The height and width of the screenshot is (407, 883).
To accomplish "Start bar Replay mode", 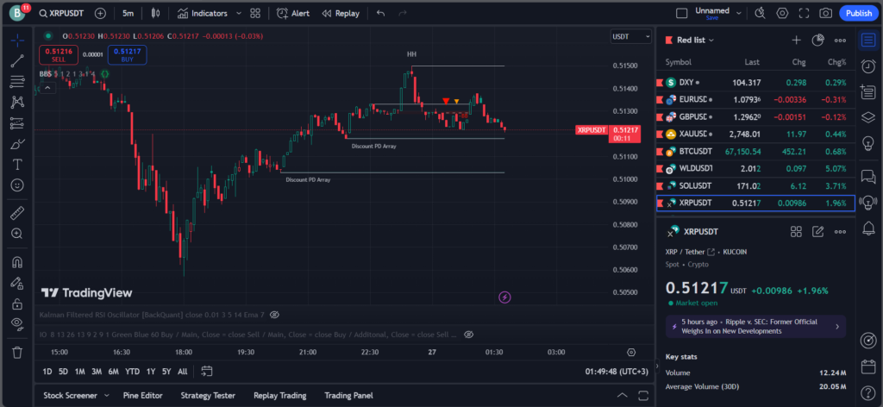I will [x=341, y=13].
